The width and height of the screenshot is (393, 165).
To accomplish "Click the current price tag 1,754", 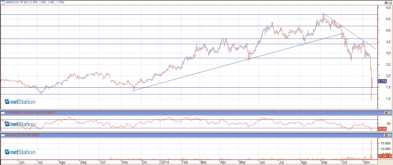I will coord(382,81).
